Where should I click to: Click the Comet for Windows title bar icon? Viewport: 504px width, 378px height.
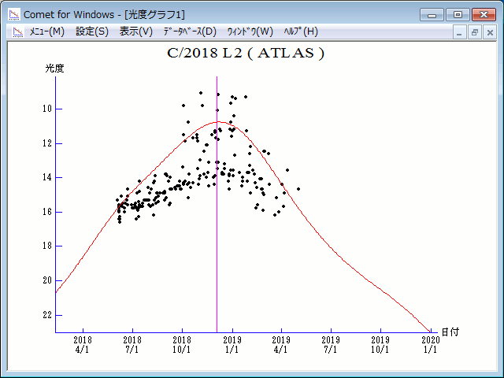(x=14, y=13)
